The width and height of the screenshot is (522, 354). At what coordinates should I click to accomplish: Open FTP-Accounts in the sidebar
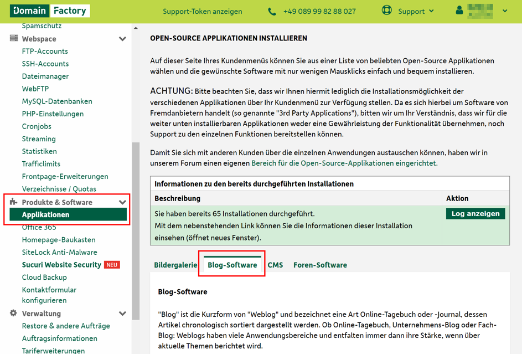pyautogui.click(x=45, y=52)
